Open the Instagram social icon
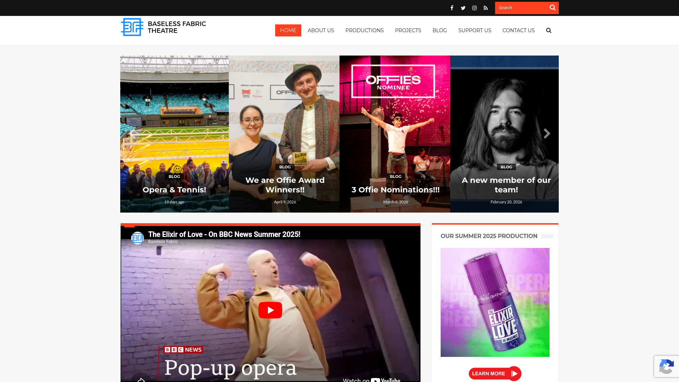The width and height of the screenshot is (679, 382). tap(474, 8)
